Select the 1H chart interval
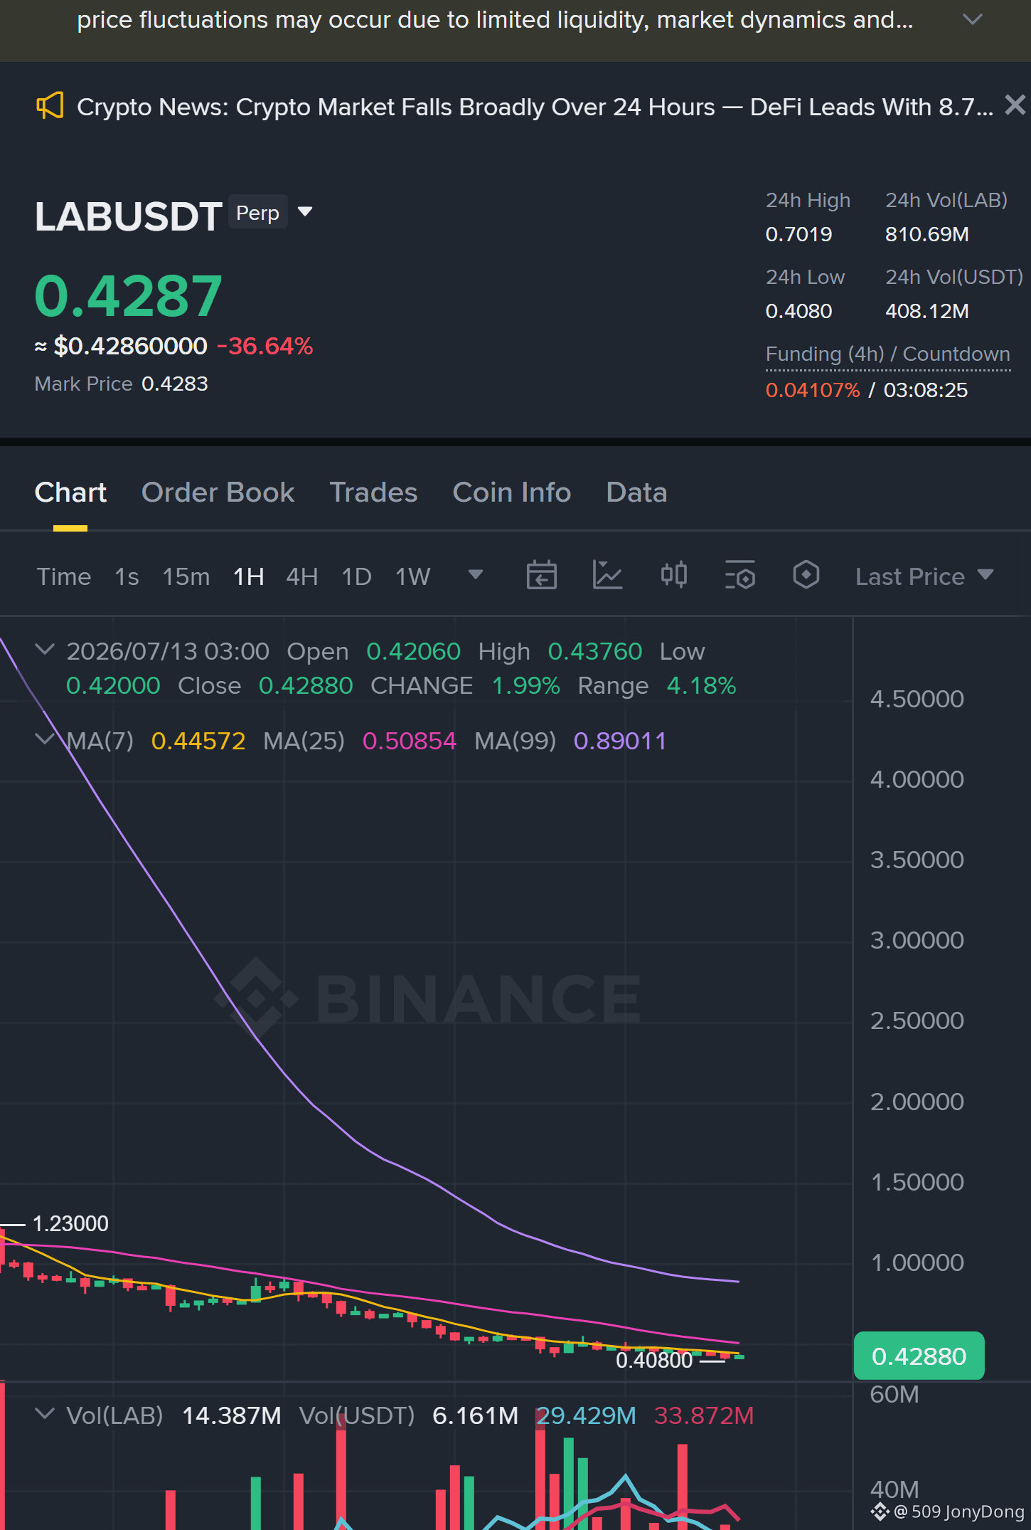Image resolution: width=1031 pixels, height=1530 pixels. (248, 576)
